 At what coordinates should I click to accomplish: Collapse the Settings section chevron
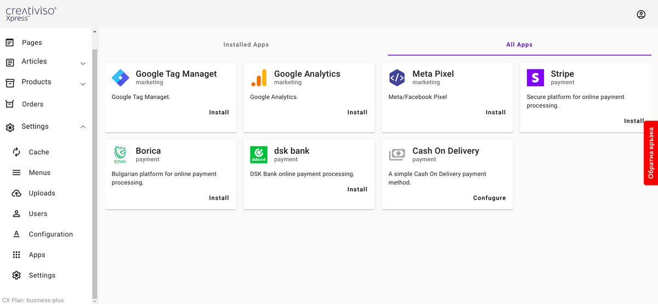tap(83, 127)
